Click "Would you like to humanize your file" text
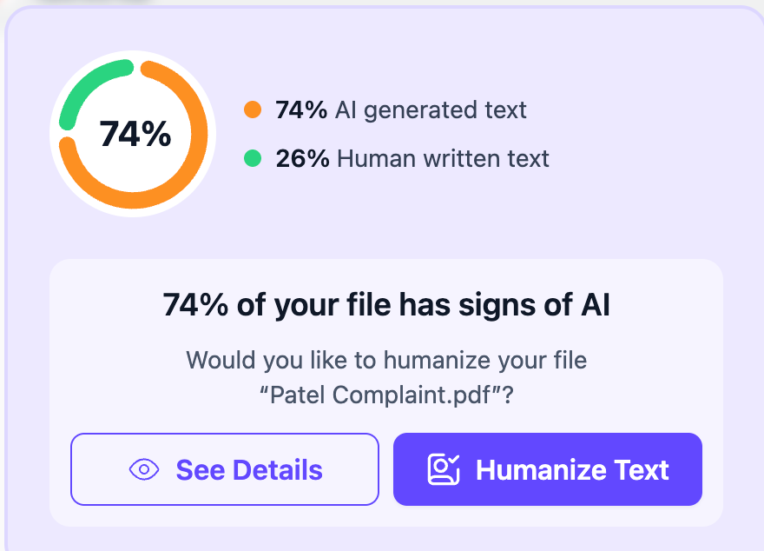764x551 pixels. coord(386,360)
